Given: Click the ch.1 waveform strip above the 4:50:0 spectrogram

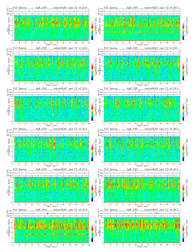Looking at the screenshot, I should point(142,173).
